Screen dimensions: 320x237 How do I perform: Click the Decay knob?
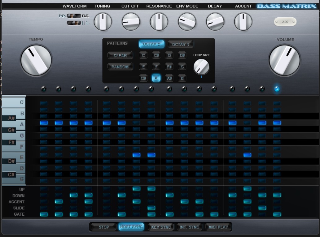(215, 22)
